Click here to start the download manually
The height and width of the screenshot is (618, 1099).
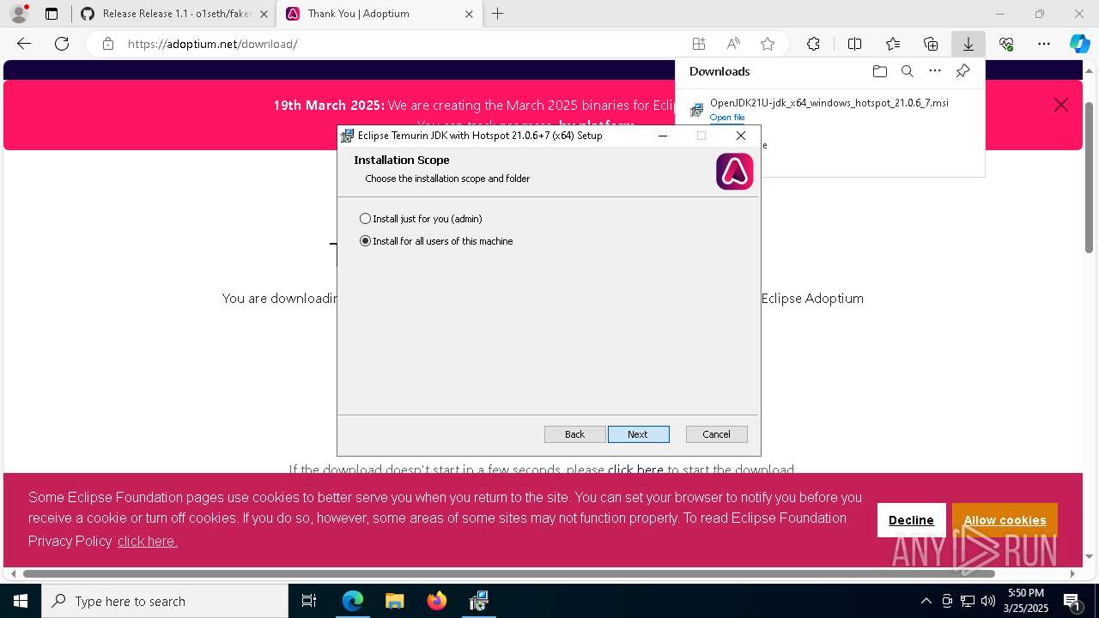(x=635, y=470)
